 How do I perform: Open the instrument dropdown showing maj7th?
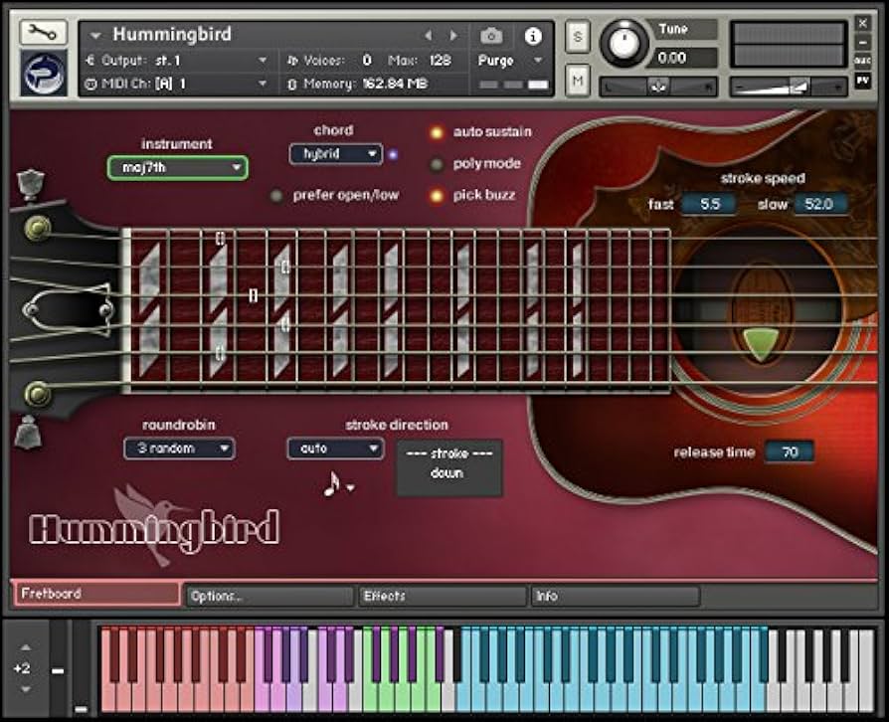tap(176, 167)
